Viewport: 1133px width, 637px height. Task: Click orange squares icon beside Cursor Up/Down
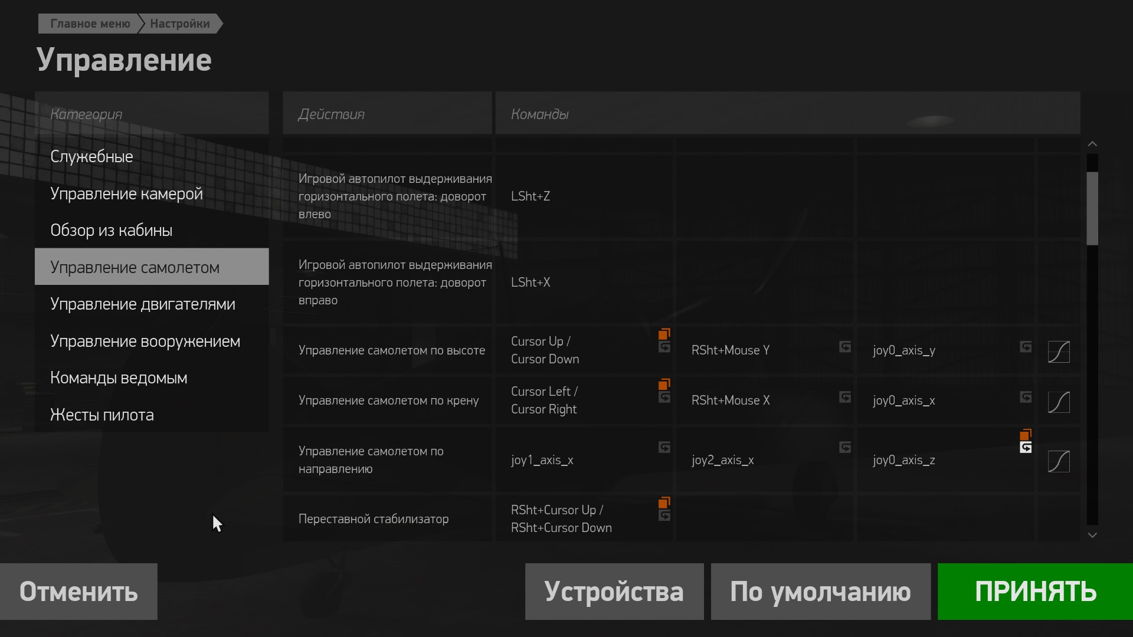click(664, 334)
